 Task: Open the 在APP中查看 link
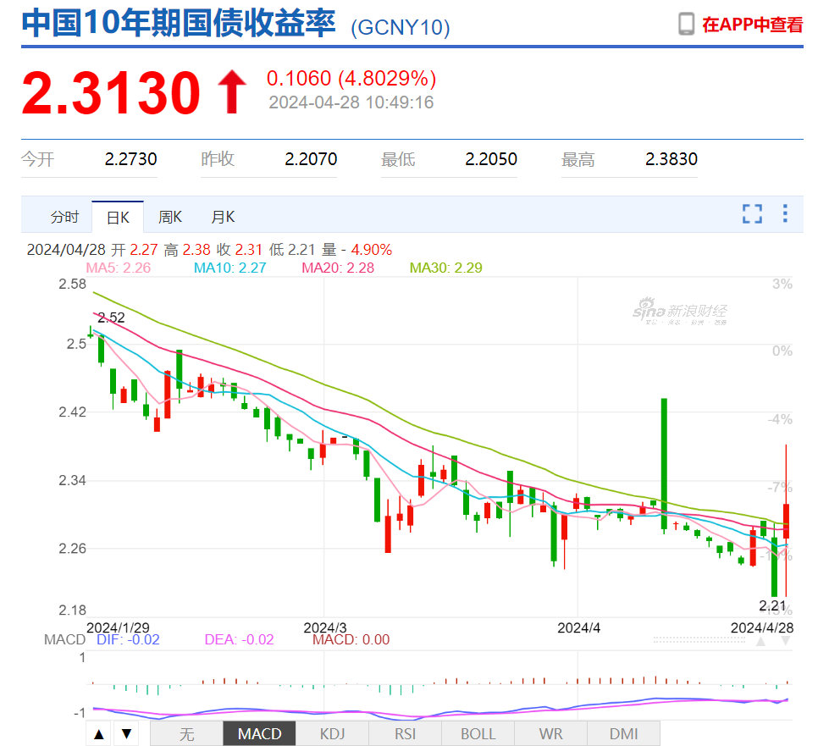(x=752, y=25)
